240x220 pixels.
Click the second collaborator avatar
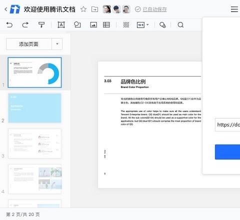point(116,9)
